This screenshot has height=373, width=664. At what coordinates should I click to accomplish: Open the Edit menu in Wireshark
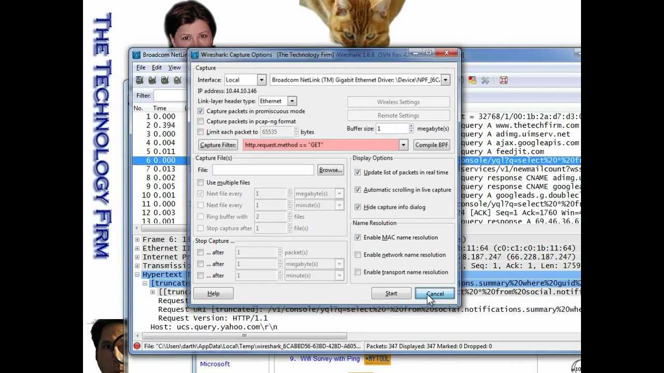pyautogui.click(x=157, y=67)
